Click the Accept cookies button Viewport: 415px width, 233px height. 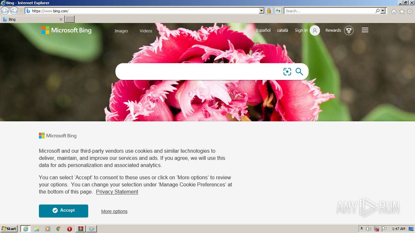(x=64, y=211)
